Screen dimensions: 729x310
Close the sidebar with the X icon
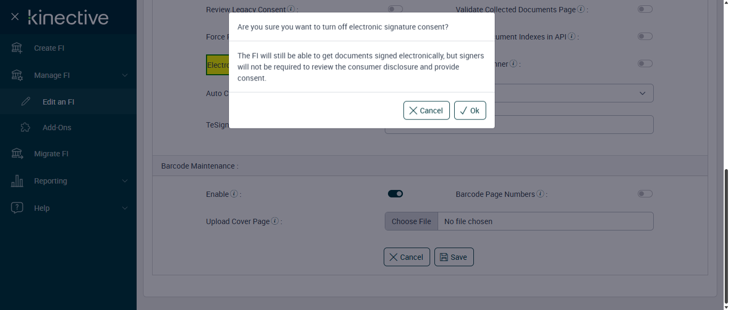(x=15, y=17)
